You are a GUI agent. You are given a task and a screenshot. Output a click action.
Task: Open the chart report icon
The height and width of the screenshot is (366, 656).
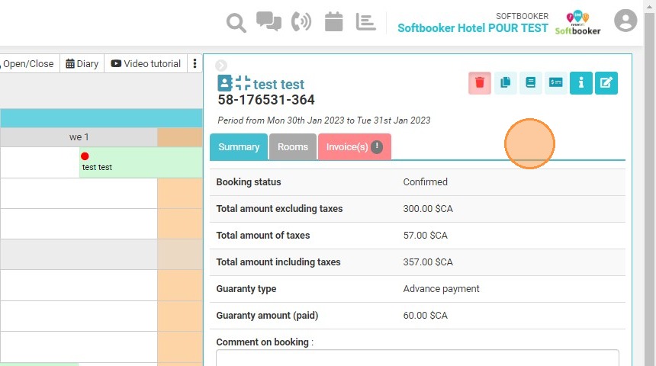365,21
